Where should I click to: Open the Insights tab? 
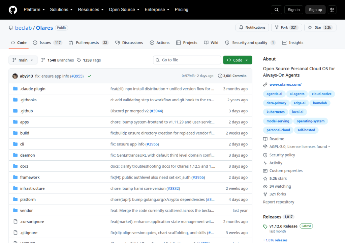point(293,43)
